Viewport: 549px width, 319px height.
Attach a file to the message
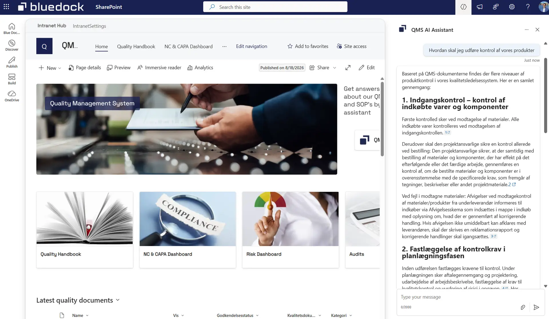[x=523, y=307]
